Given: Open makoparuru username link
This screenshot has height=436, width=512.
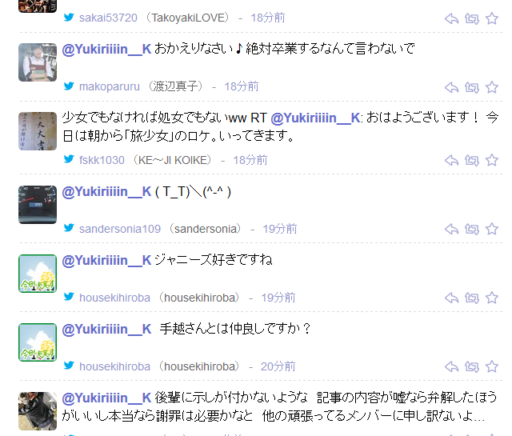Looking at the screenshot, I should click(x=110, y=86).
